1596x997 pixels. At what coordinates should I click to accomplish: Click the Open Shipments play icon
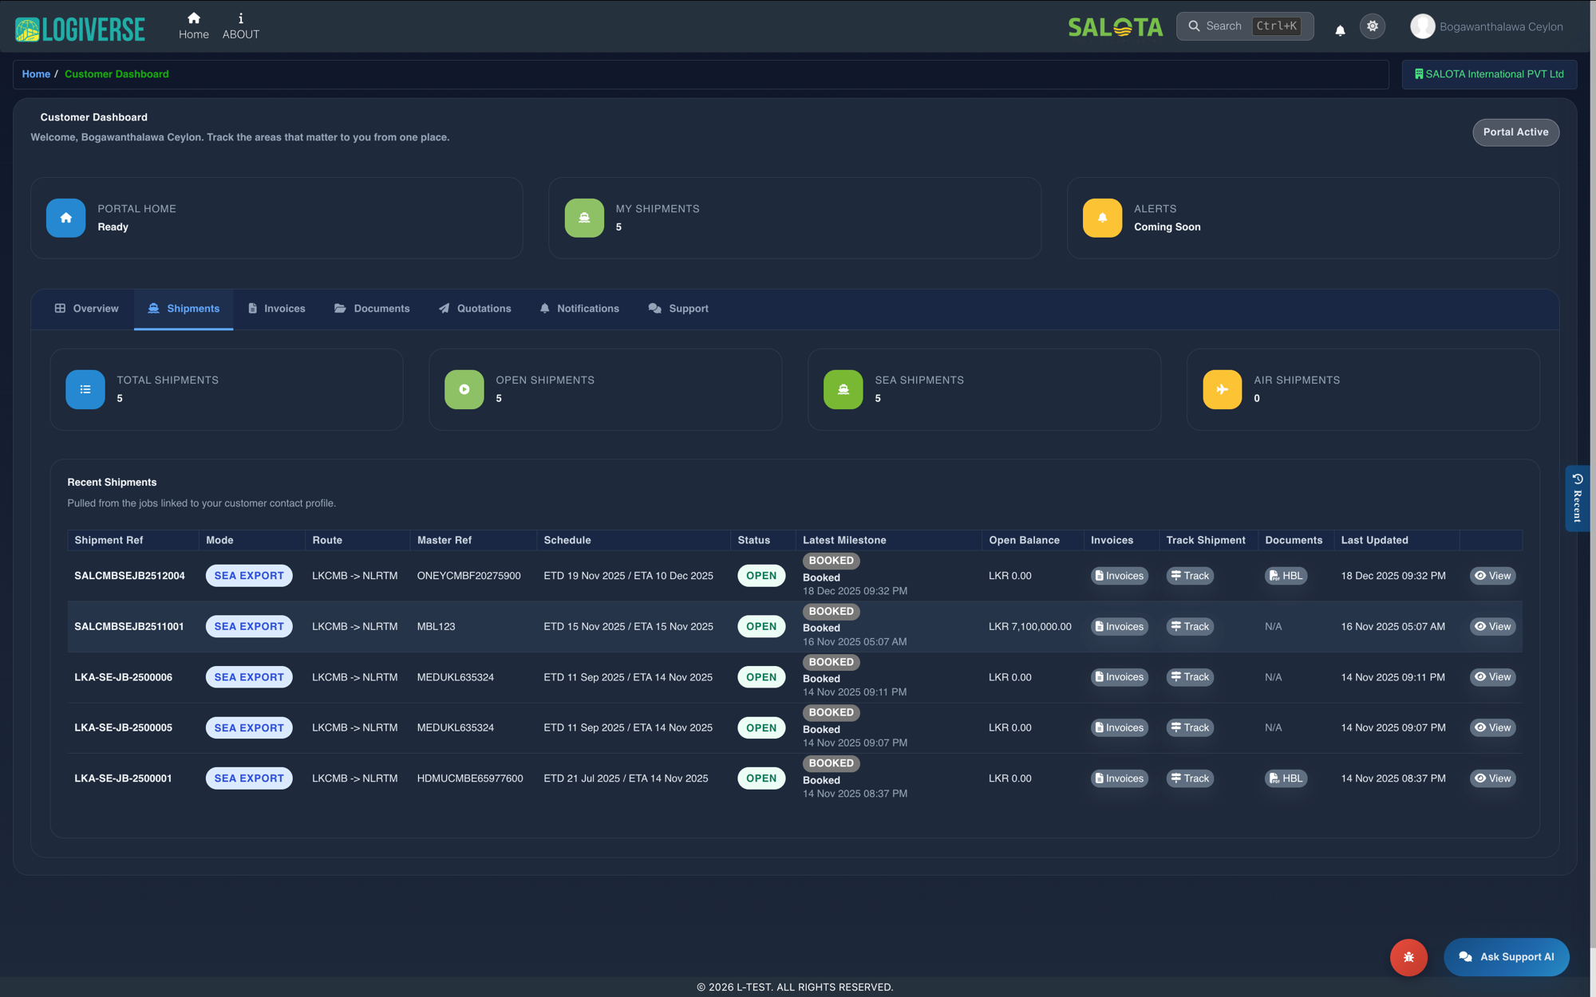(x=464, y=389)
